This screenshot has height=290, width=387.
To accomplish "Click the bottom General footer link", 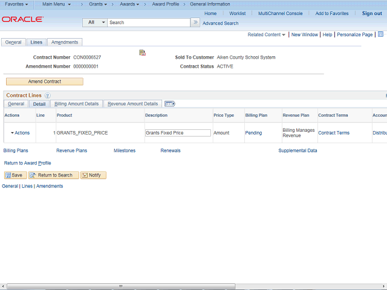I will pos(10,186).
